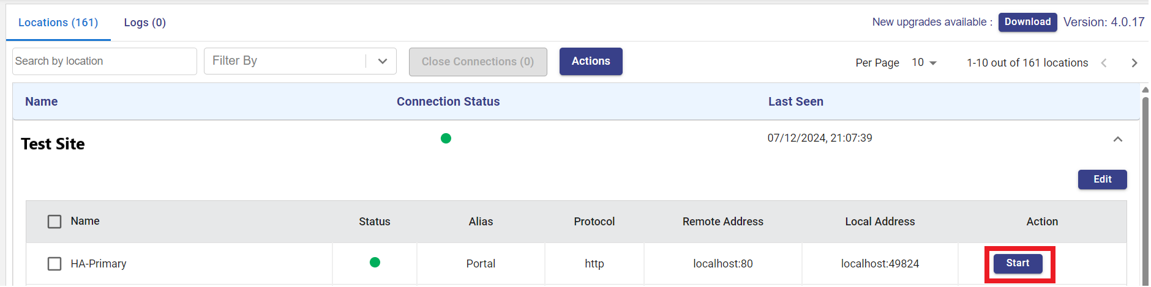Check the HA-Primary row checkbox
The image size is (1151, 287).
54,264
